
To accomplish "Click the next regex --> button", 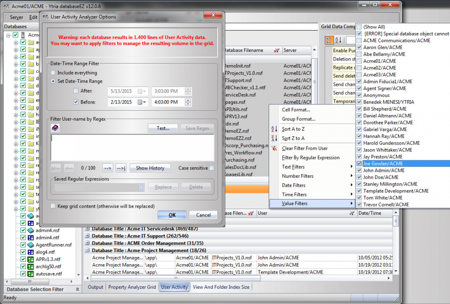I will pyautogui.click(x=107, y=168).
